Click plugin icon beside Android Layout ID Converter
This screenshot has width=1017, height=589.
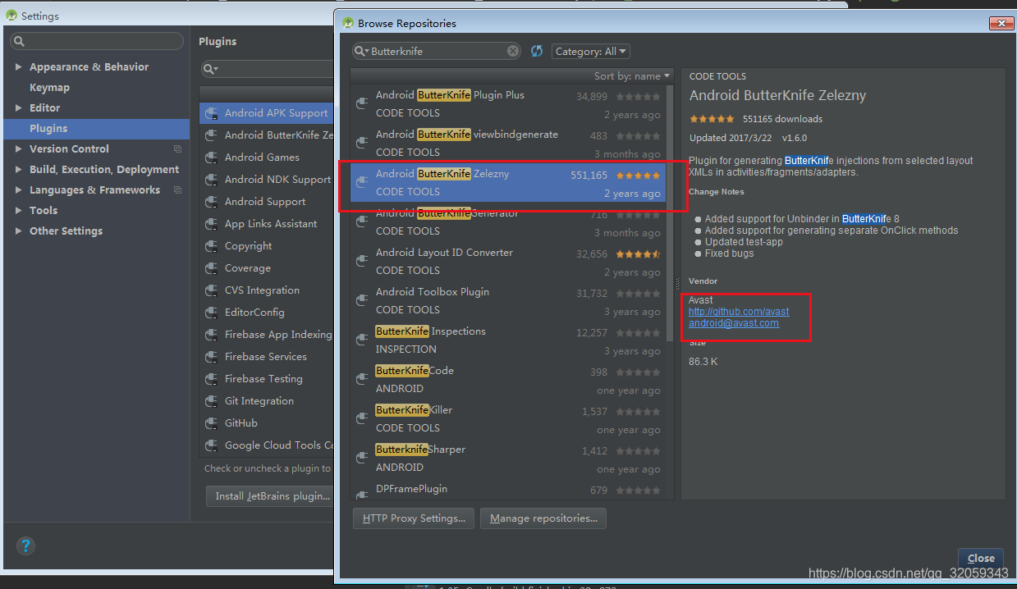point(361,261)
